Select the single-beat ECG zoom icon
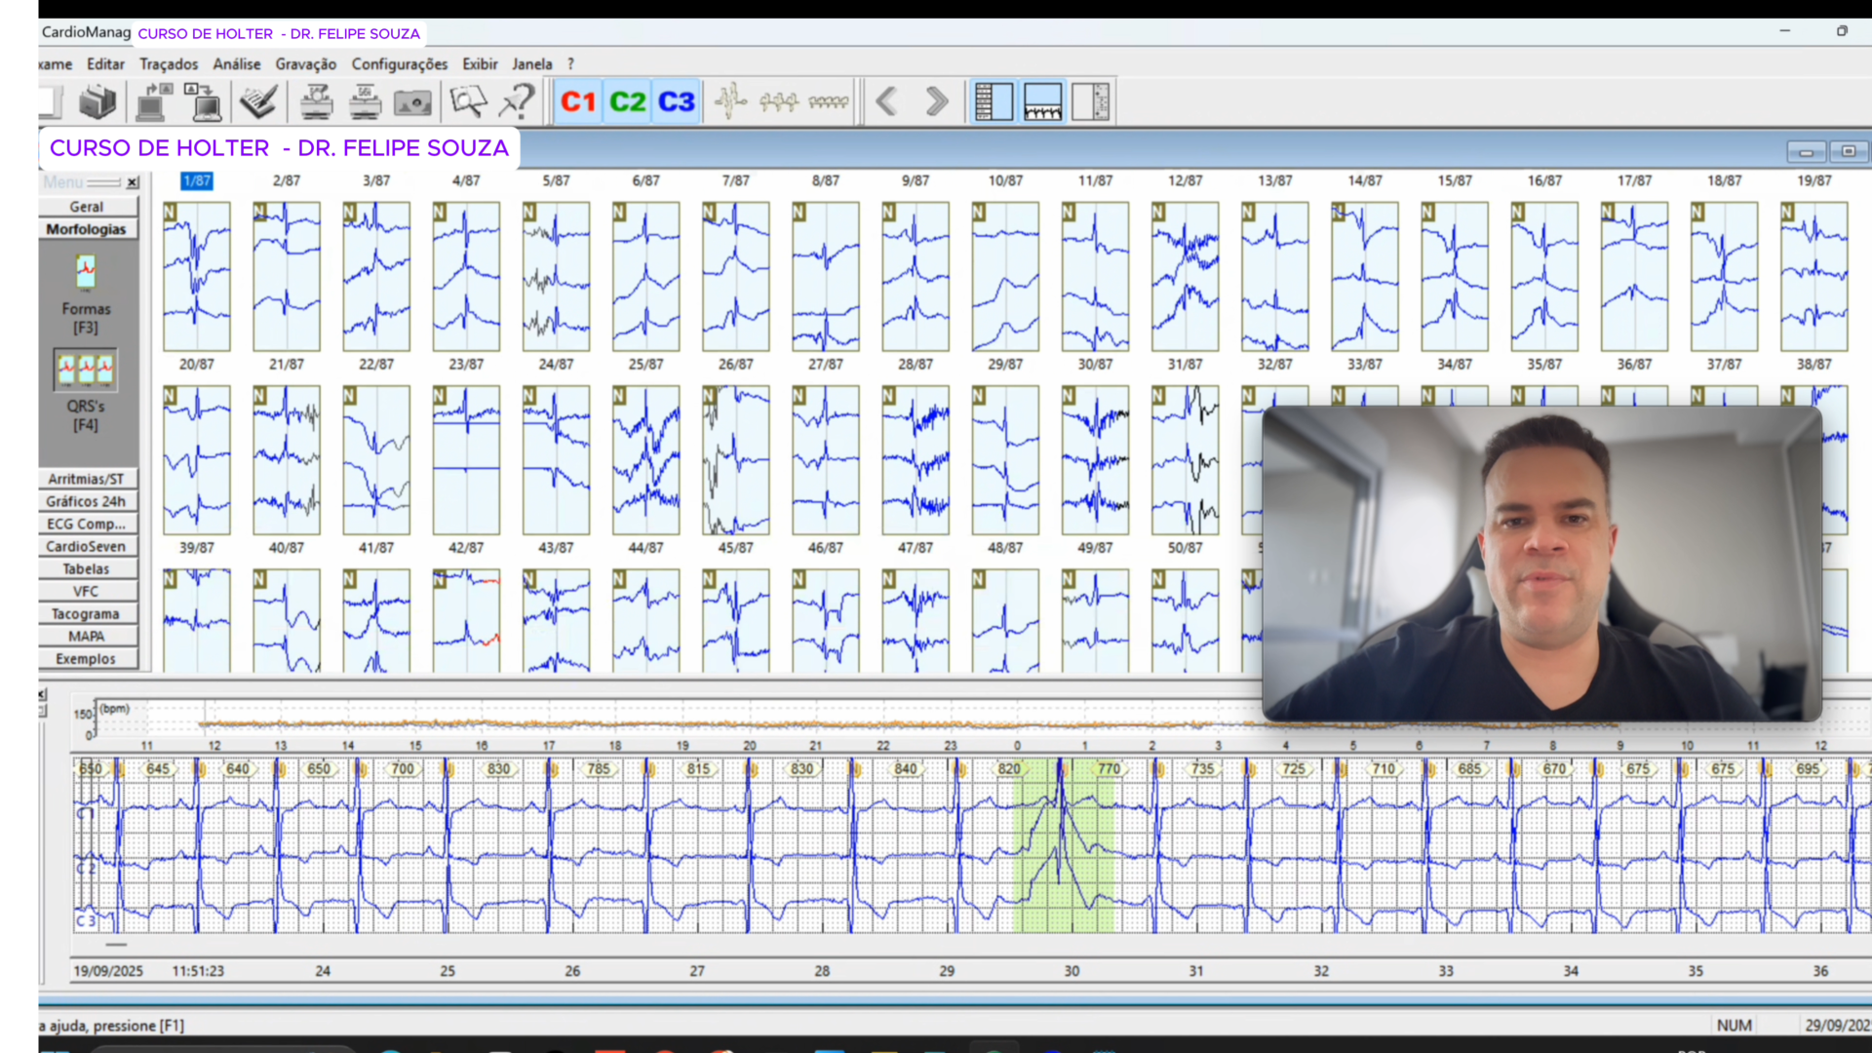1872x1053 pixels. coord(730,101)
